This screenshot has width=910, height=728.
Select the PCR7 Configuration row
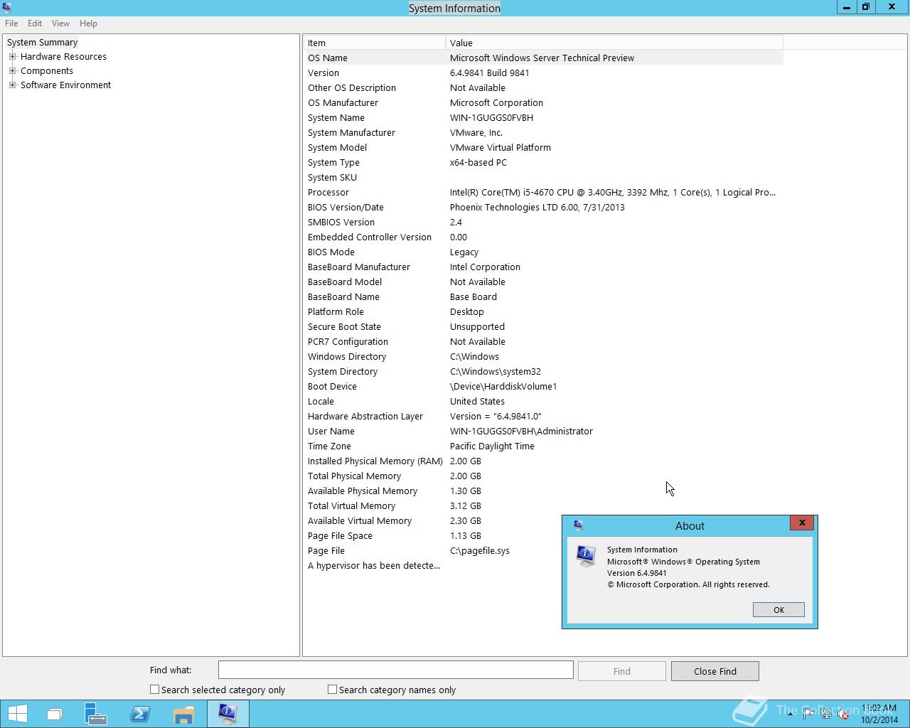tap(544, 342)
